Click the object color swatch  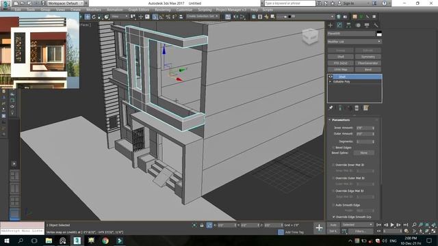tap(379, 33)
